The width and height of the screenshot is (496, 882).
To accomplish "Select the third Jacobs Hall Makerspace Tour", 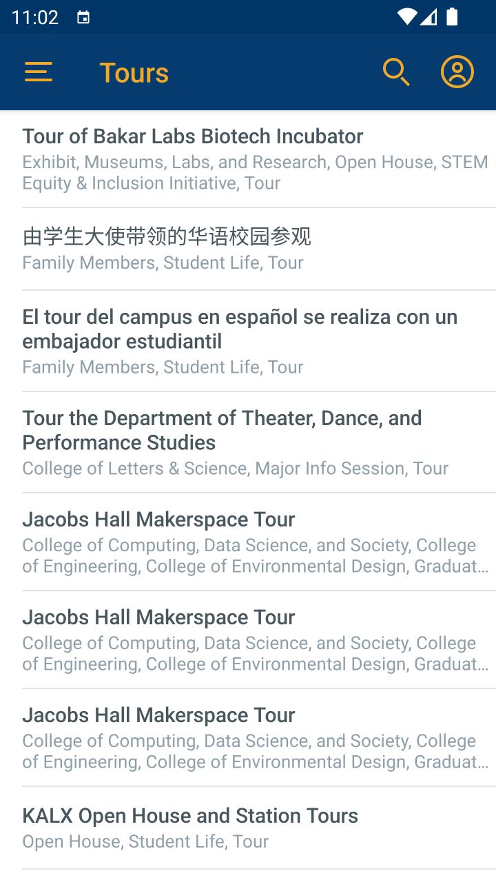I will [x=158, y=715].
